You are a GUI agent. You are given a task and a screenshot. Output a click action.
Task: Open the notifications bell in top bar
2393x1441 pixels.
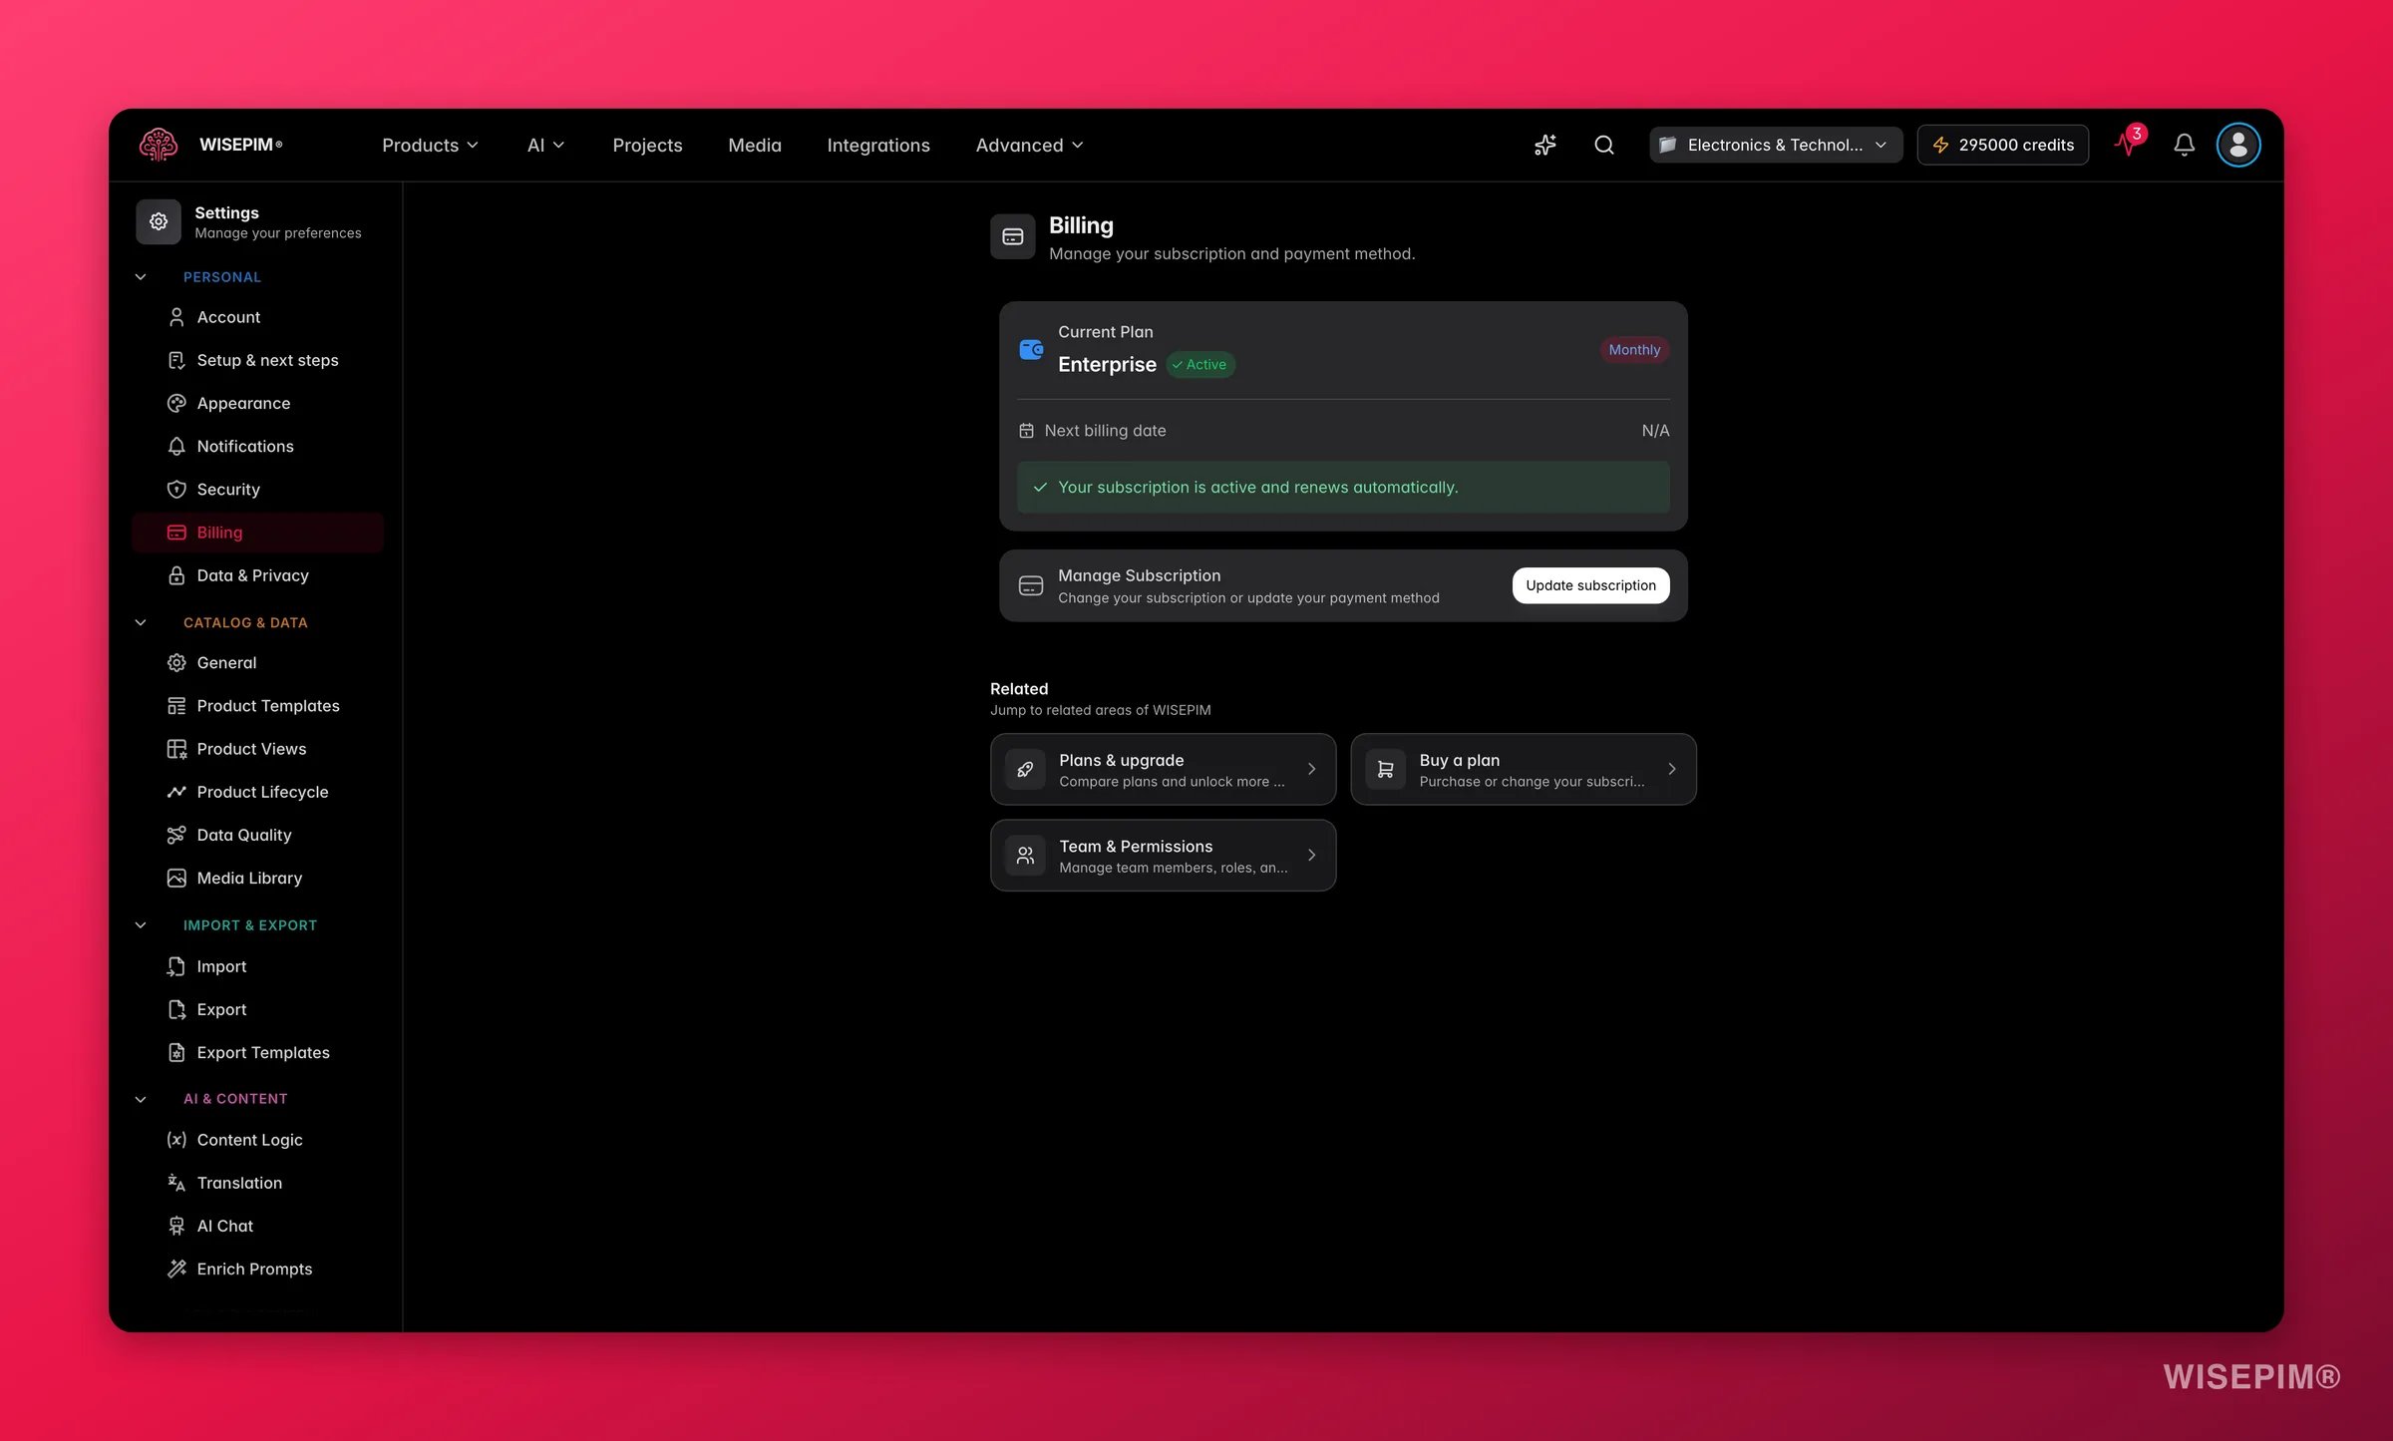(2184, 145)
